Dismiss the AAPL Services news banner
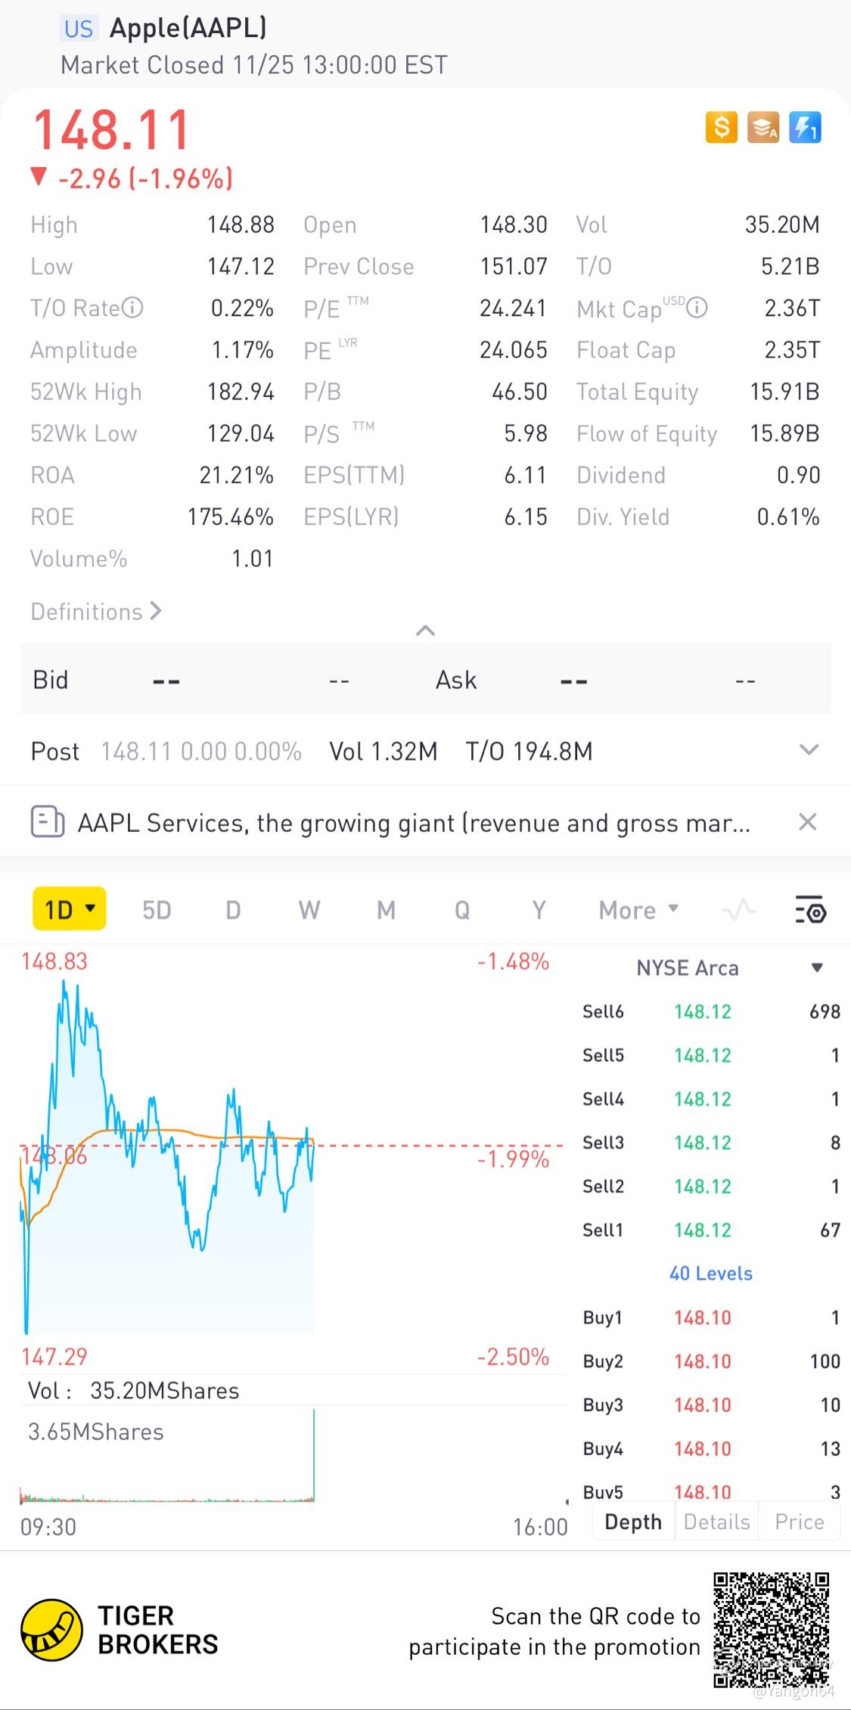Image resolution: width=851 pixels, height=1710 pixels. click(x=808, y=822)
